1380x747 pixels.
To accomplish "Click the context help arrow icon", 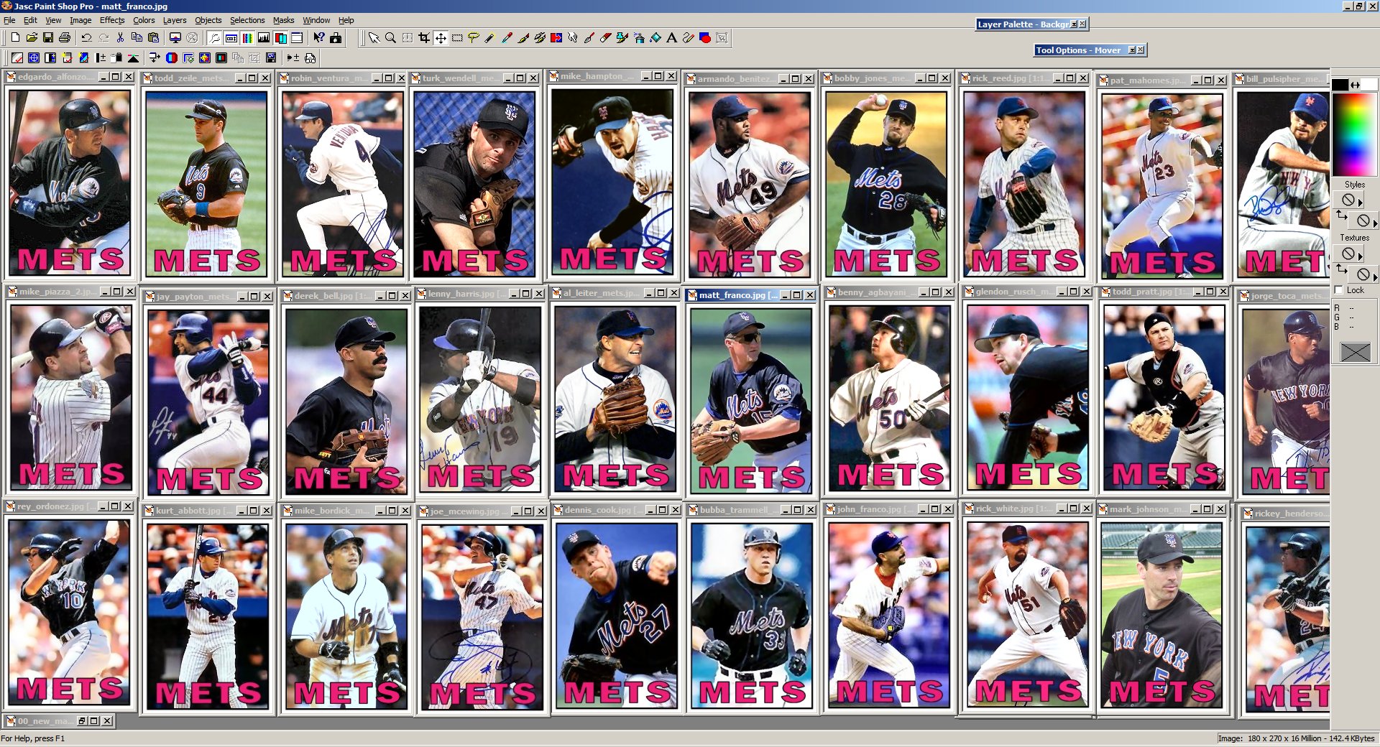I will (x=319, y=37).
